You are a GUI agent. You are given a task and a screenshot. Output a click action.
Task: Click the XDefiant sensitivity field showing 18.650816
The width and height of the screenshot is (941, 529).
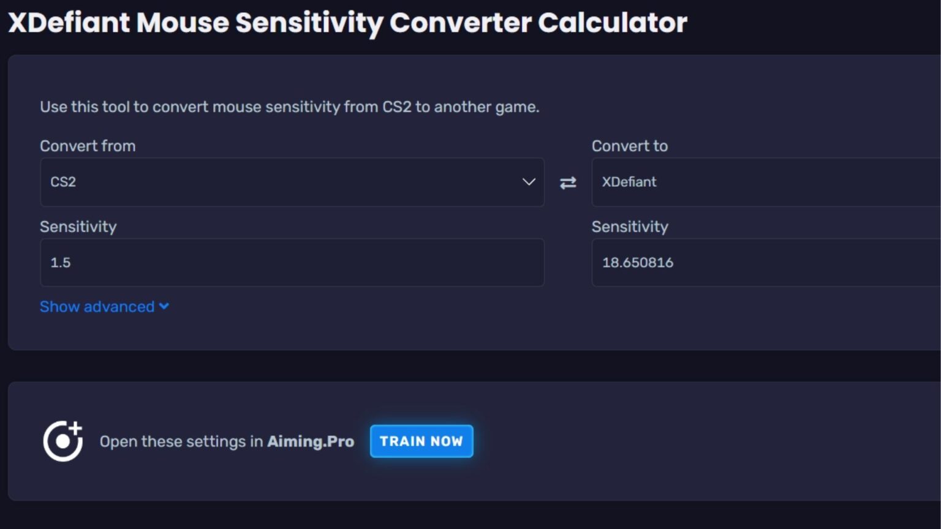[x=766, y=263]
